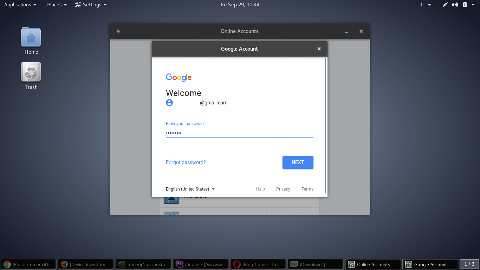Screen dimensions: 480x270
Task: Open the Settings menu in top bar
Action: click(x=91, y=5)
